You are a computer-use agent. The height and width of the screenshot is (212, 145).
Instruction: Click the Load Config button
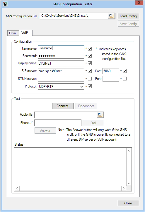tap(128, 16)
